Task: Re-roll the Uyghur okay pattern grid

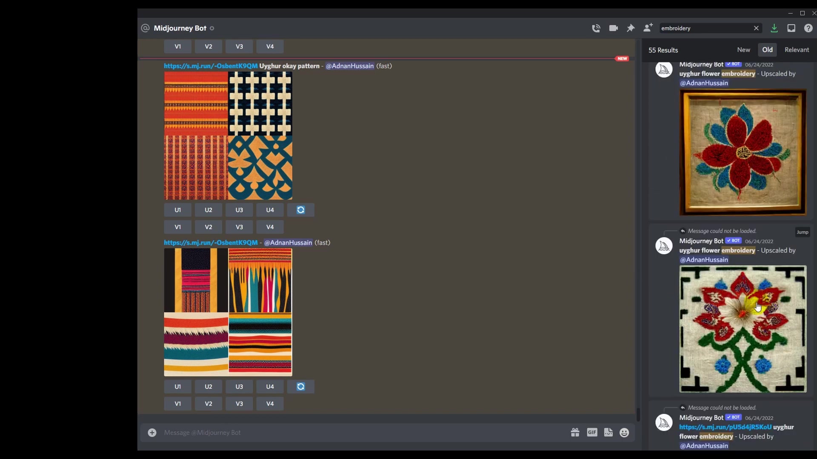Action: (301, 210)
